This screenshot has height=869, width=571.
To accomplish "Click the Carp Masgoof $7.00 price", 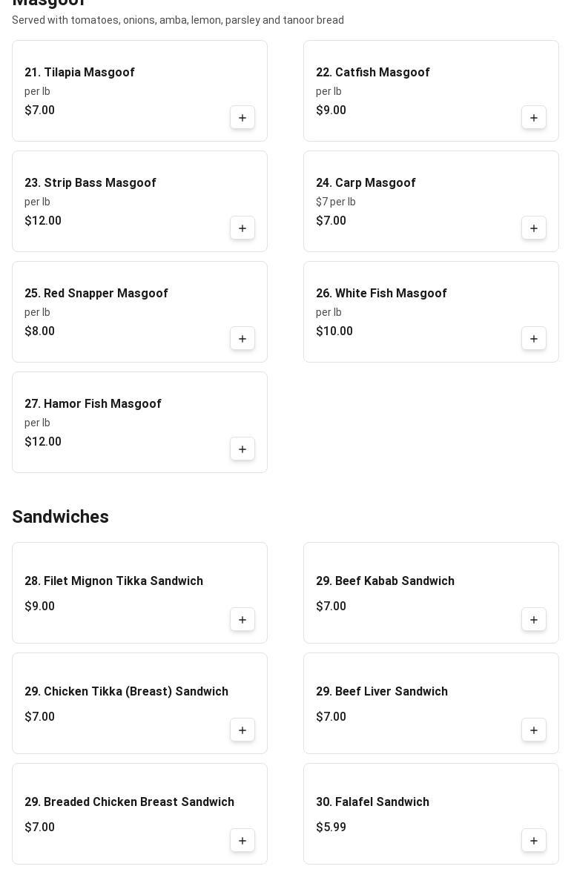I will (331, 221).
